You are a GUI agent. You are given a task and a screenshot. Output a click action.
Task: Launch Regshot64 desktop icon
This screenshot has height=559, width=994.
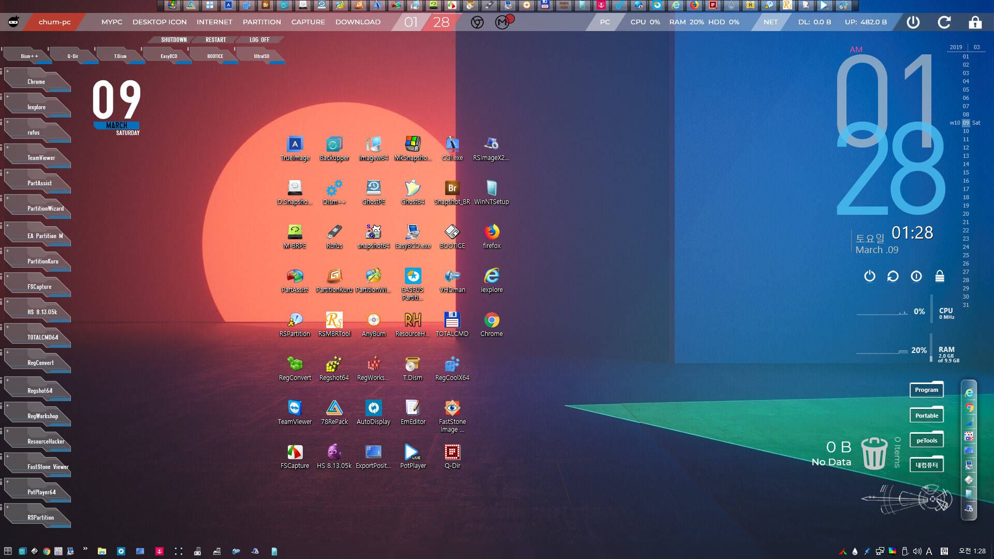334,369
